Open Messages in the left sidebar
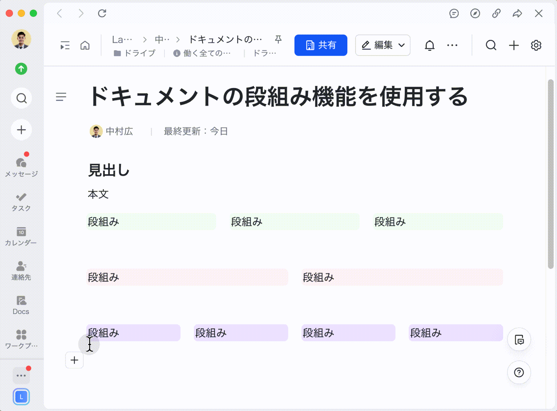 21,167
